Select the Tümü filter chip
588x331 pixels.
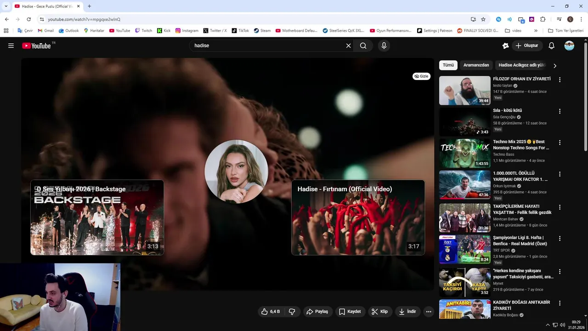pos(448,65)
